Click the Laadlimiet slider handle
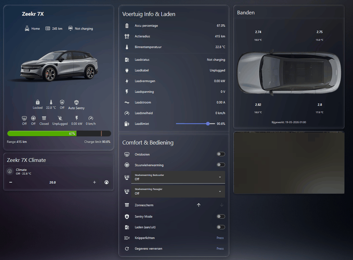 pos(208,123)
